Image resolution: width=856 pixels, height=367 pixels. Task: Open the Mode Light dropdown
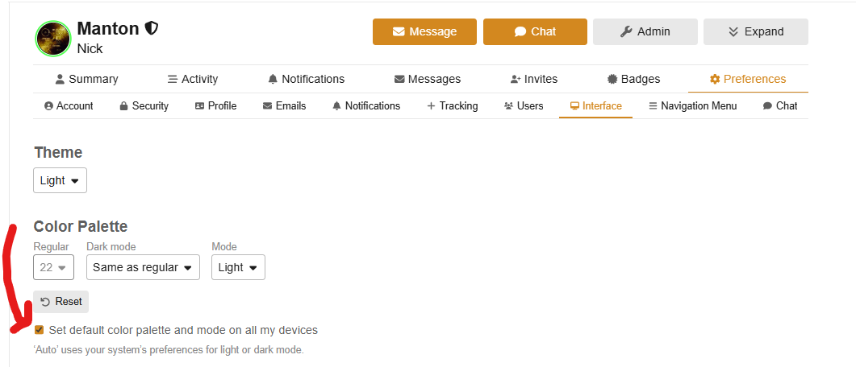pos(238,267)
